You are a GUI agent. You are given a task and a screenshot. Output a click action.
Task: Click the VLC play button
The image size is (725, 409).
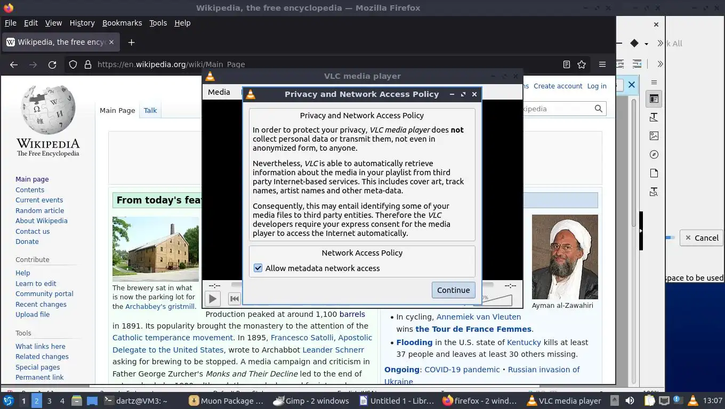(x=213, y=299)
